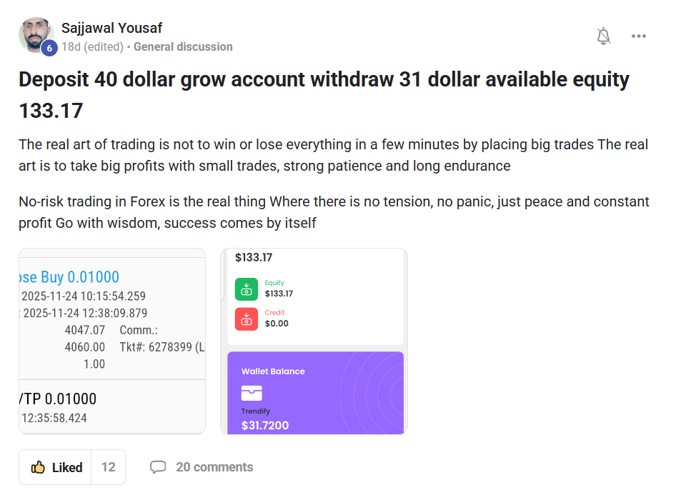
Task: Click the Wallet Balance heading on purple card
Action: pyautogui.click(x=273, y=371)
